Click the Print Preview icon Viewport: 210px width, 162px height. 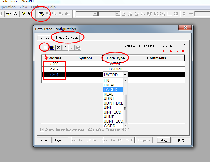click(x=15, y=14)
